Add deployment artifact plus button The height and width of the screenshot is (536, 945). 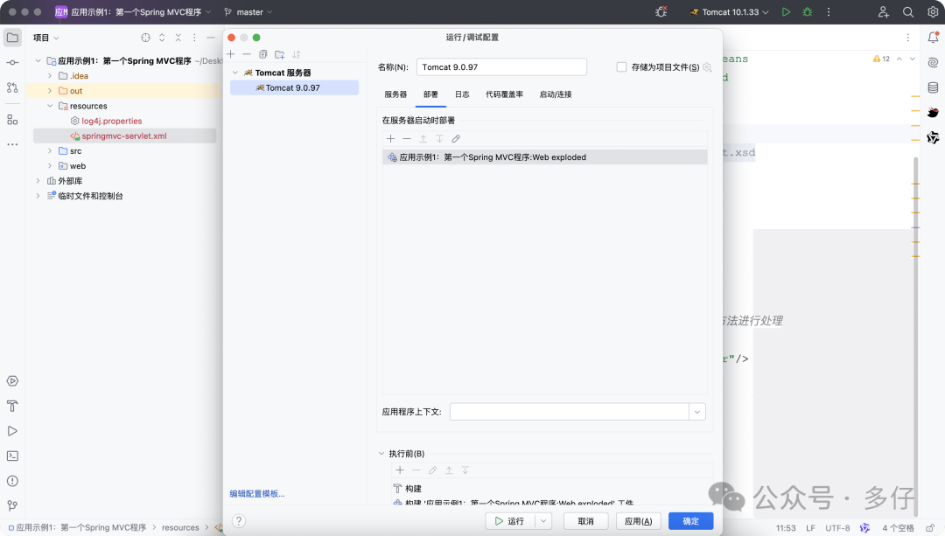390,138
